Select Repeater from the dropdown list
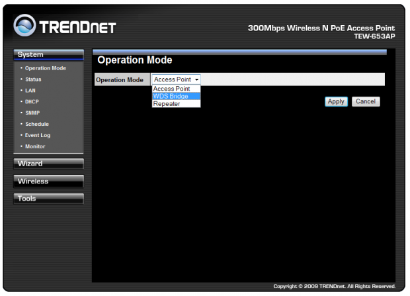Screen dimensions: 410x296 (177, 104)
